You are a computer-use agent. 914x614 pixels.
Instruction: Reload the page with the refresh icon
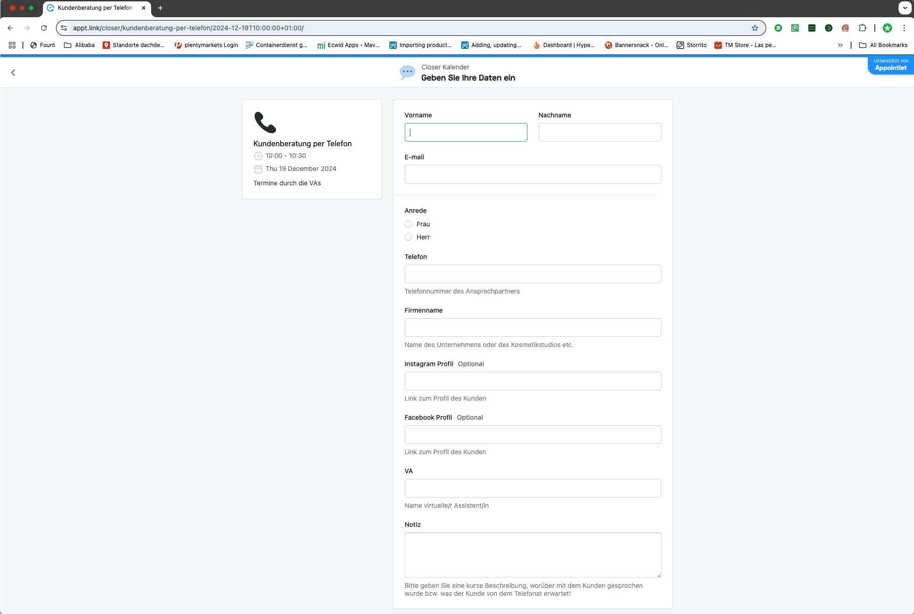[x=44, y=28]
